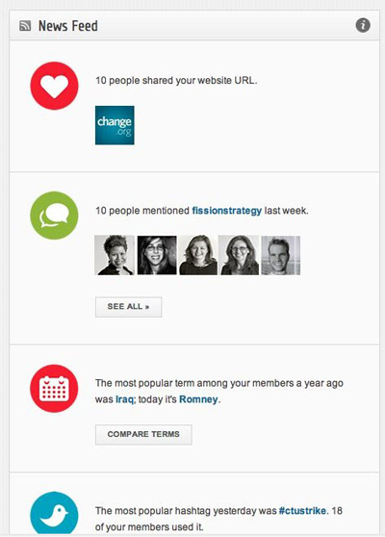Screen dimensions: 385x537
Task: Select the first profile photo with short curly hair
Action: [x=115, y=255]
